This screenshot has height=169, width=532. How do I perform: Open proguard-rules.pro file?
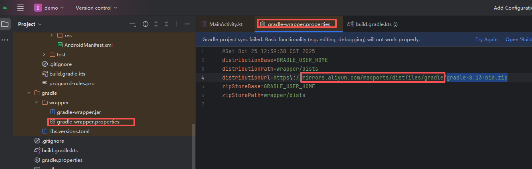[x=68, y=84]
